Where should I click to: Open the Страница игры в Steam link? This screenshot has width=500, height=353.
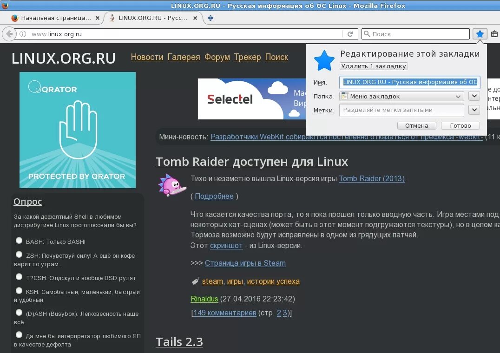(245, 263)
